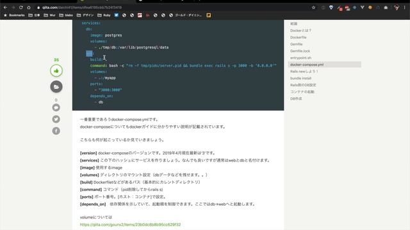This screenshot has height=230, width=410.
Task: Open the Ruby bookmarks folder
Action: (104, 15)
